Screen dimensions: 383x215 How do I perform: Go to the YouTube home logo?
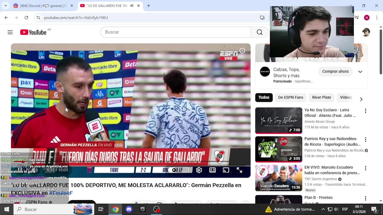33,32
